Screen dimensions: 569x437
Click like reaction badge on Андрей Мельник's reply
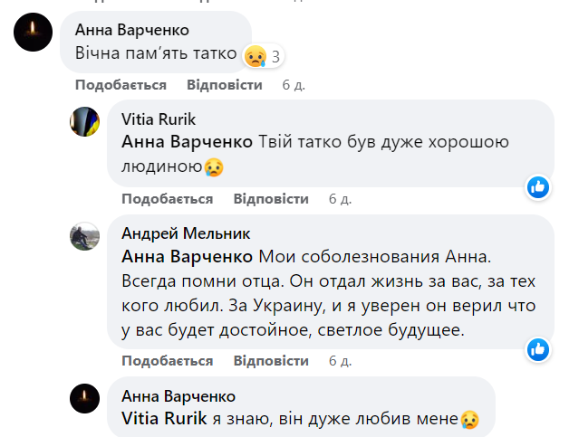tap(538, 348)
